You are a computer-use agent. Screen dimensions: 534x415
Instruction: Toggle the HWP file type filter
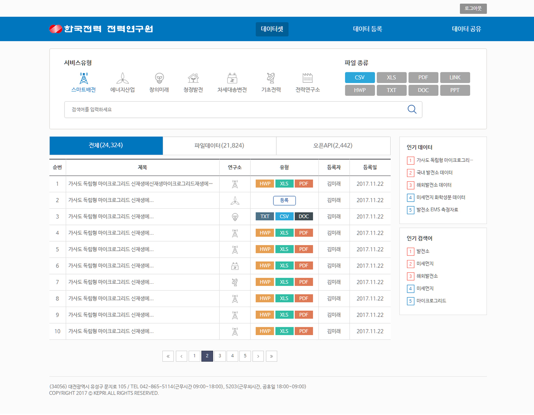(360, 90)
